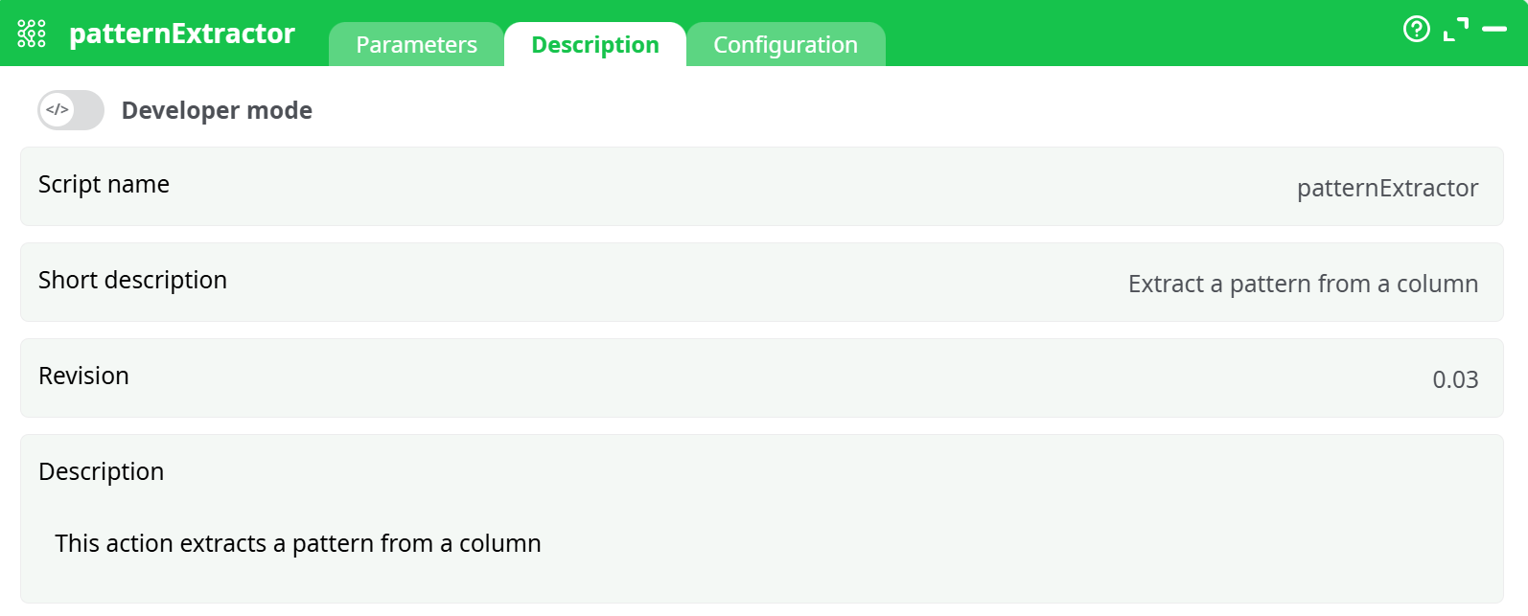The width and height of the screenshot is (1528, 616).
Task: Click the Developer mode label
Action: coord(216,110)
